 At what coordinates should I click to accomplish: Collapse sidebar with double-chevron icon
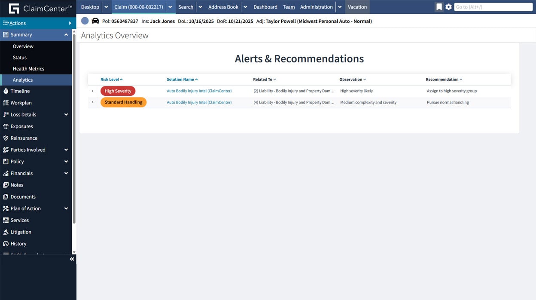(72, 259)
